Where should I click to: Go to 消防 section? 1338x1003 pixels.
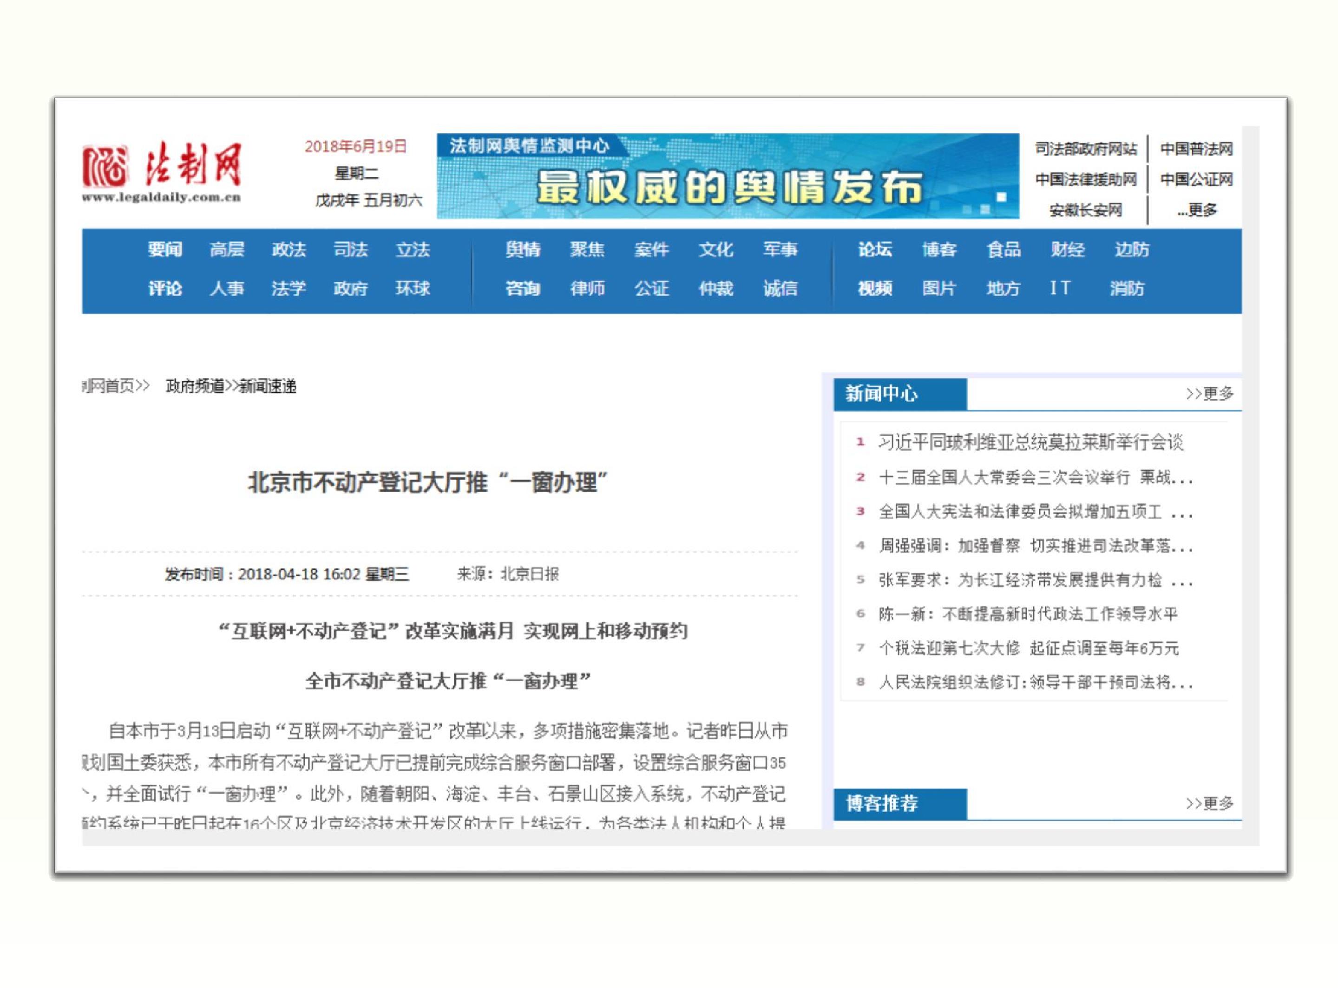click(1127, 288)
